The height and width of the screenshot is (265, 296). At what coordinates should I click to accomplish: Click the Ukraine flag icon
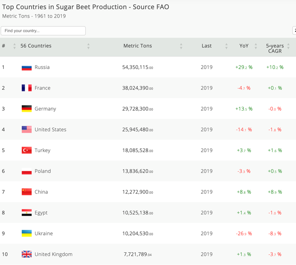click(x=27, y=234)
